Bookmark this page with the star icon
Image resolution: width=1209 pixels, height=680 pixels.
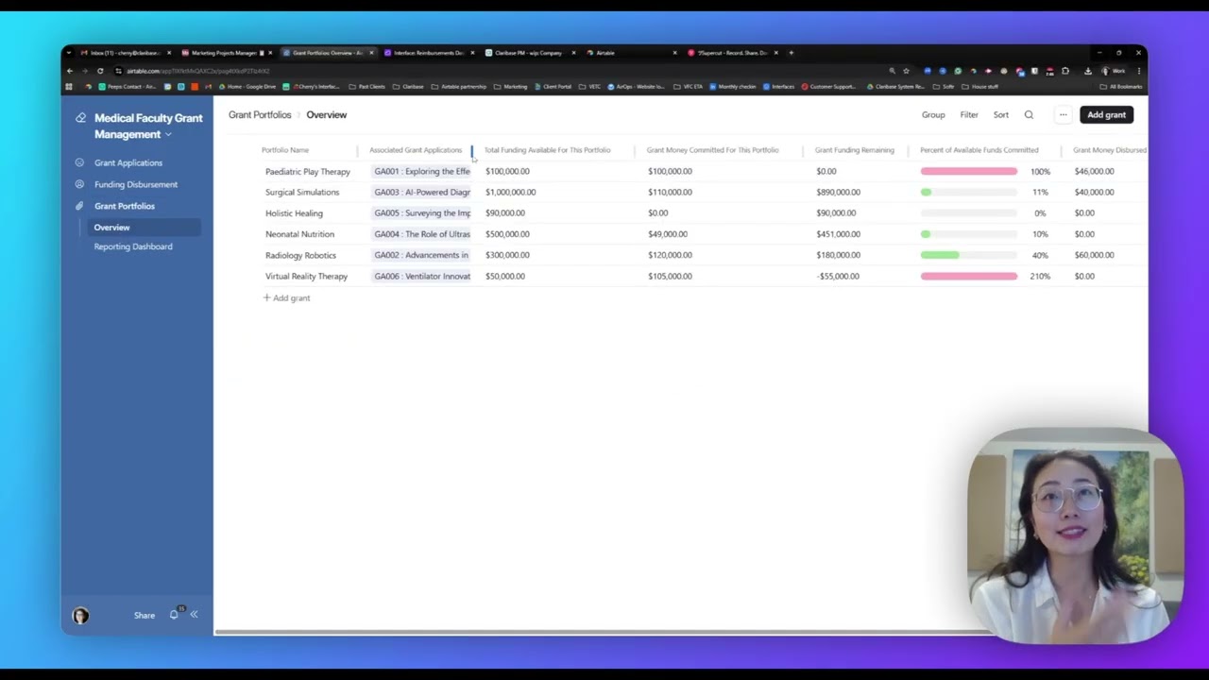point(906,71)
